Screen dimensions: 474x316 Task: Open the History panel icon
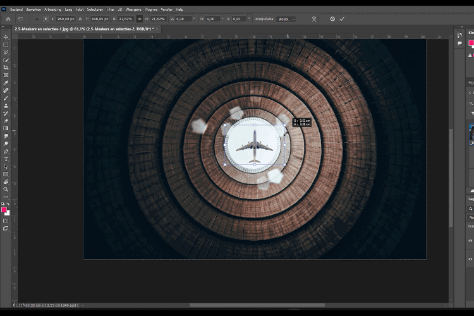click(x=459, y=35)
